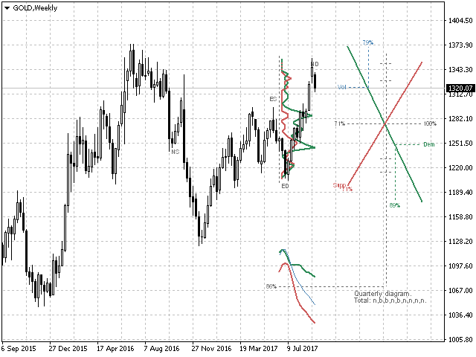Viewport: 476px width, 357px height.
Task: Click the 1404.50 price scale value
Action: 460,21
